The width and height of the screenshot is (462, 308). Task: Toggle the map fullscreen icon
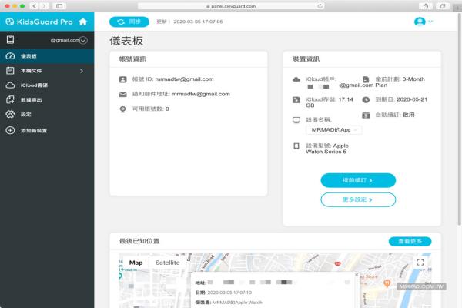coord(420,263)
